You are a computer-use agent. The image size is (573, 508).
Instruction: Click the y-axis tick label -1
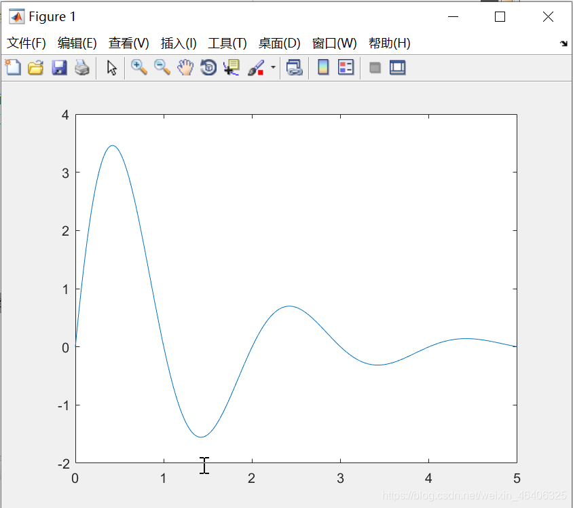[x=64, y=405]
